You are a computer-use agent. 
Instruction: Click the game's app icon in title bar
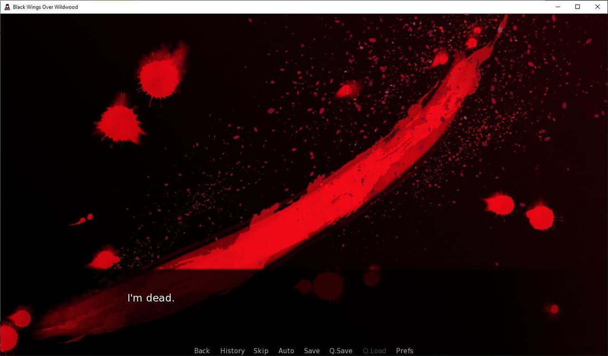7,7
